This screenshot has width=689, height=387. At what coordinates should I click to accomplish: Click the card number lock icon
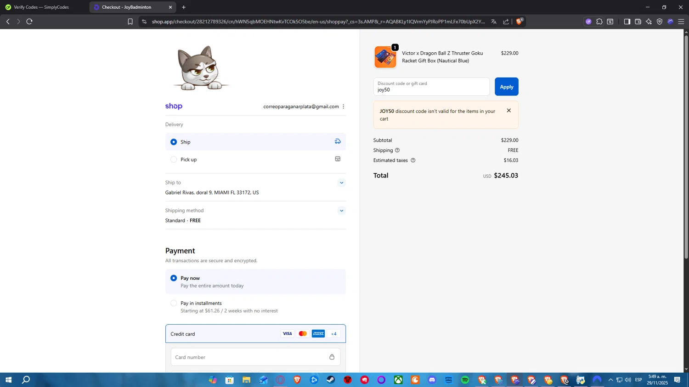(x=332, y=357)
